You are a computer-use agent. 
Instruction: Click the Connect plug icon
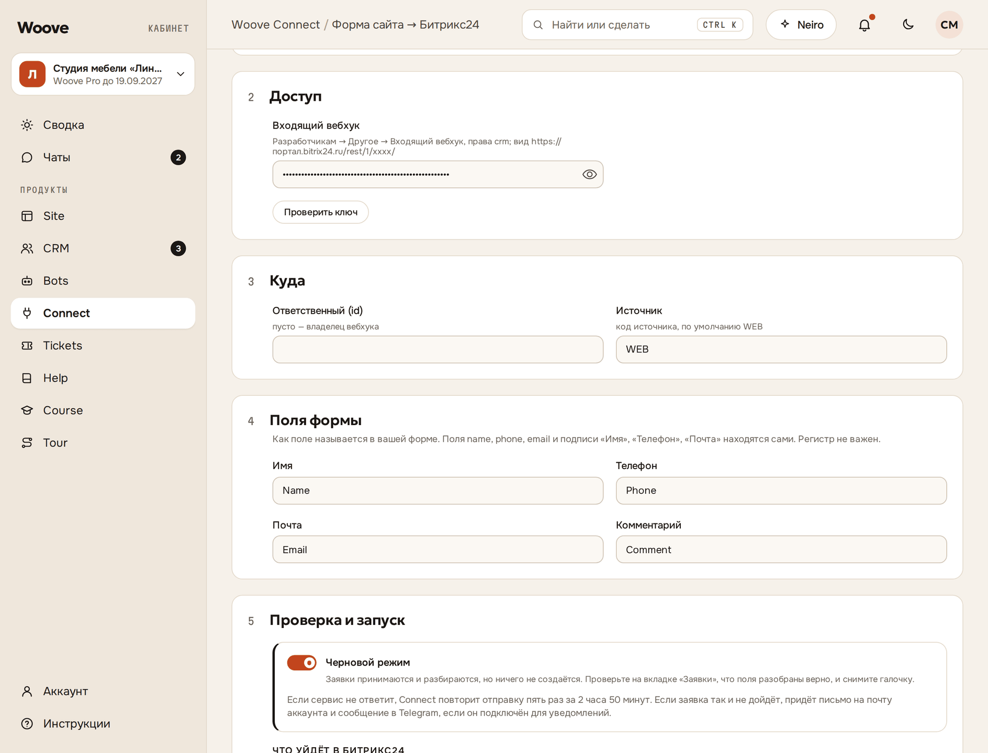click(x=27, y=313)
